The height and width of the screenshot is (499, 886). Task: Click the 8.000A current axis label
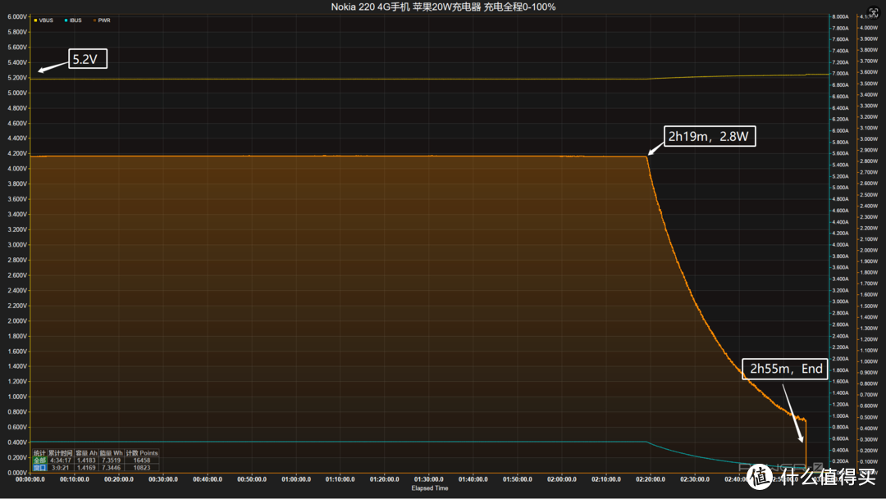840,17
